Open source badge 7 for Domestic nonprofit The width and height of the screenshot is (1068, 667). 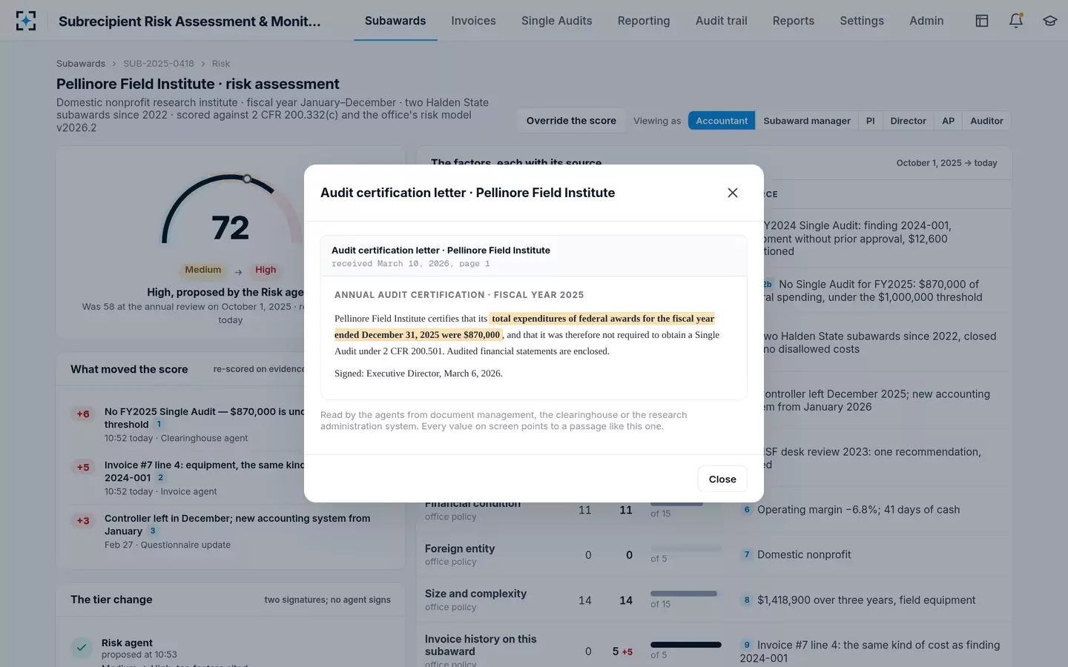[747, 555]
